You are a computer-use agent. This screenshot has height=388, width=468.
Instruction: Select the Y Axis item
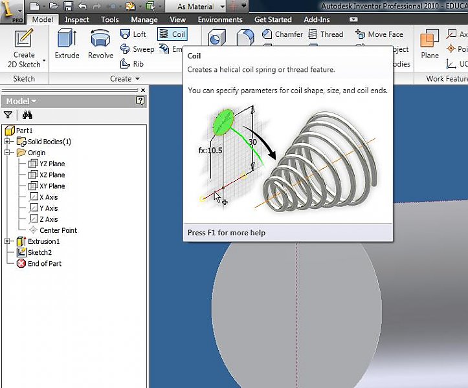point(44,208)
